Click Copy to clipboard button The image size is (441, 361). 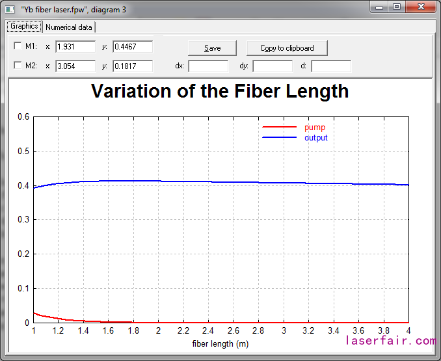pyautogui.click(x=287, y=48)
